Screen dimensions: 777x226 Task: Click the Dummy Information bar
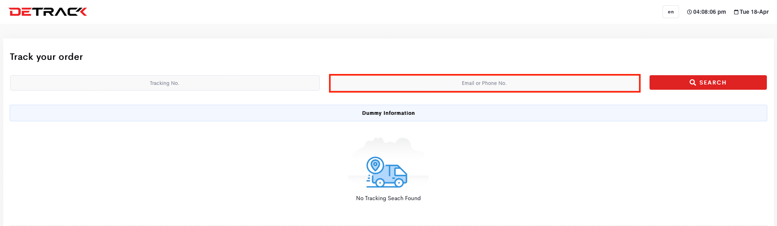[x=388, y=113]
